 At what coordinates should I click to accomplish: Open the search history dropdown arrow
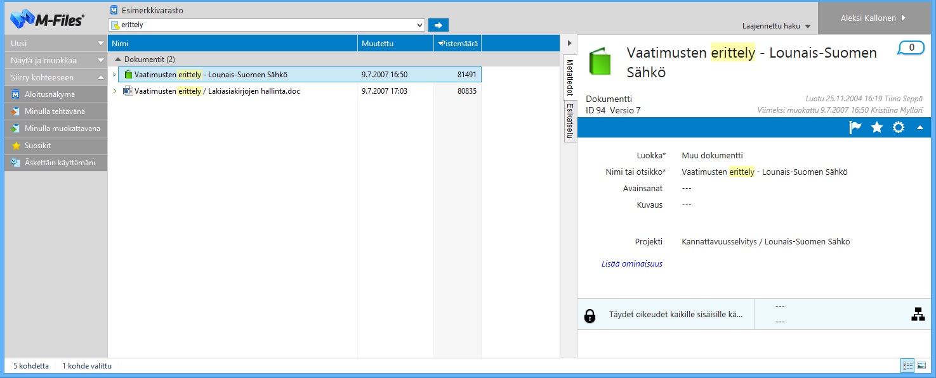pyautogui.click(x=419, y=25)
